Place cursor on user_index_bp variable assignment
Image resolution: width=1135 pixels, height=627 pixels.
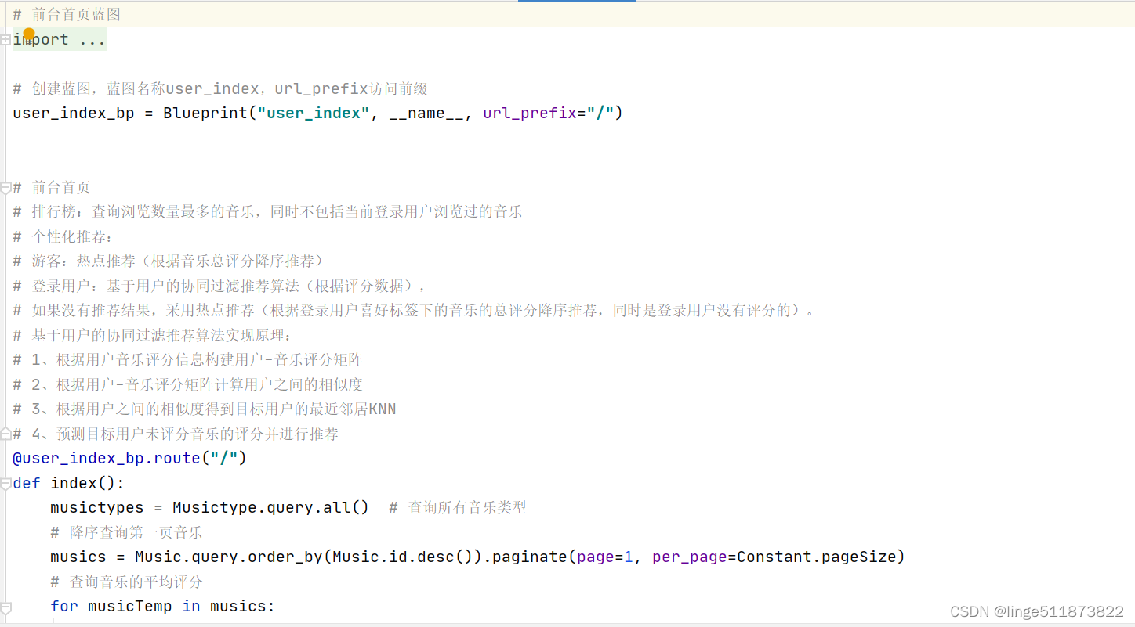(x=74, y=113)
